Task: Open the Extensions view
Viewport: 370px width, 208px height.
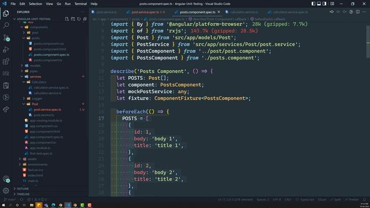Action: [x=6, y=61]
